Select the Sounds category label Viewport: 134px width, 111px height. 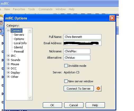(x=16, y=60)
